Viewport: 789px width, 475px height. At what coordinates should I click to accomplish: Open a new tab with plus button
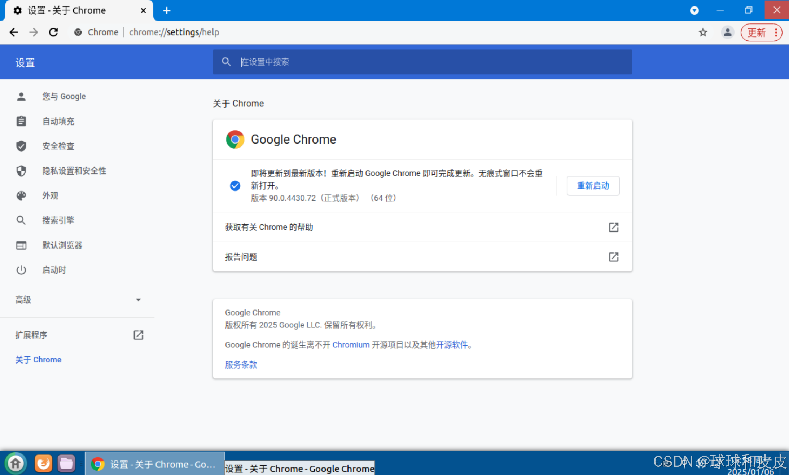click(x=166, y=10)
